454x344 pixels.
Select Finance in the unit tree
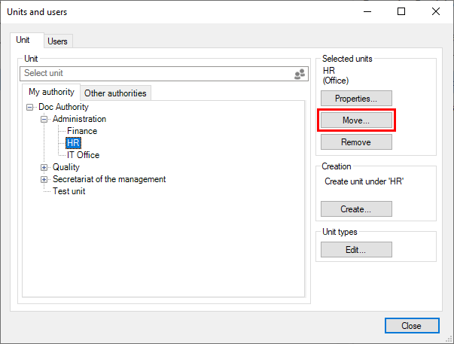pyautogui.click(x=81, y=131)
